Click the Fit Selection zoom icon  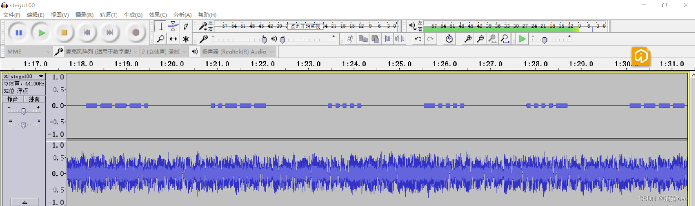pos(492,39)
